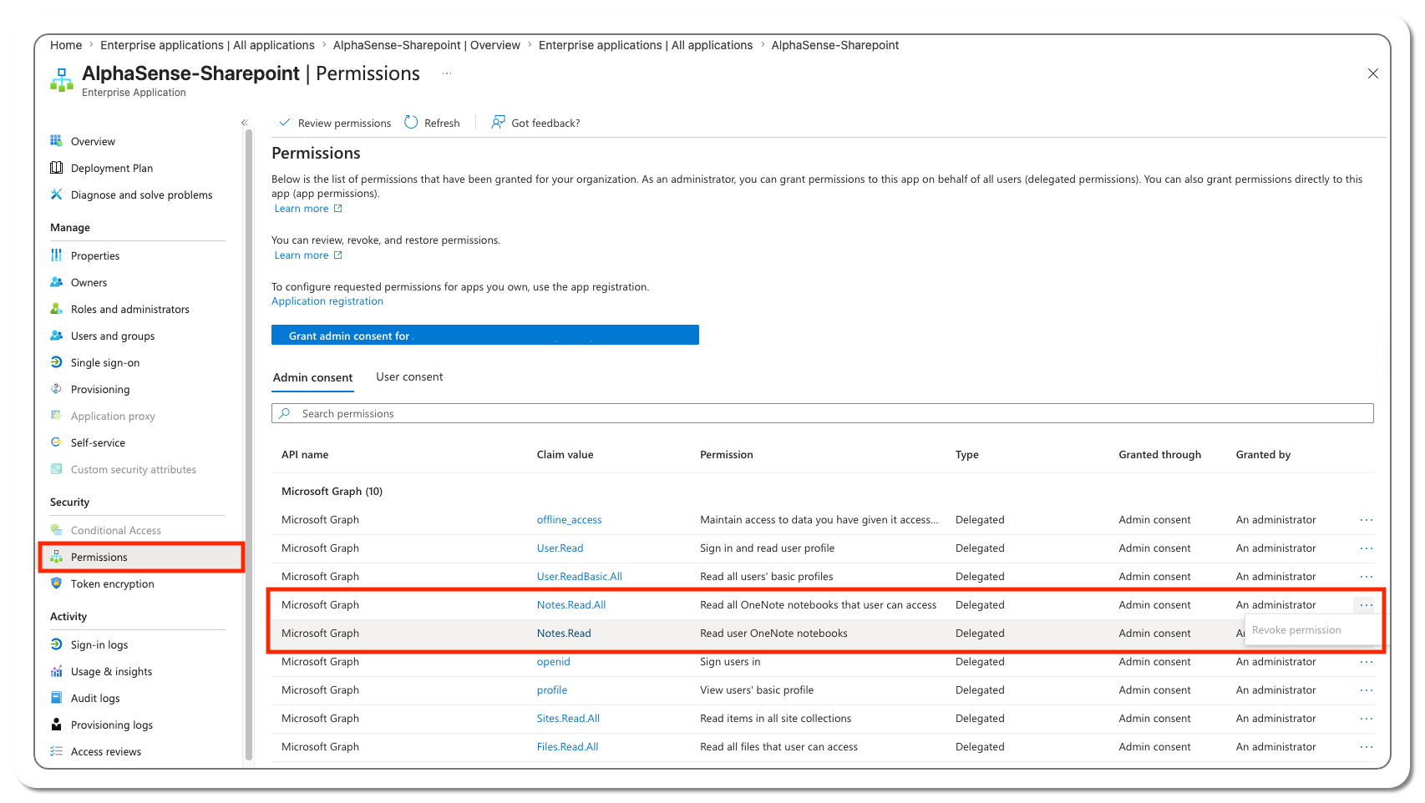The height and width of the screenshot is (803, 1425).
Task: Click the Sites.Read.All claim value link
Action: (568, 719)
